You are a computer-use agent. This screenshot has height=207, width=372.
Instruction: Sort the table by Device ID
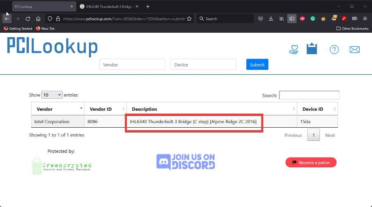pos(317,109)
